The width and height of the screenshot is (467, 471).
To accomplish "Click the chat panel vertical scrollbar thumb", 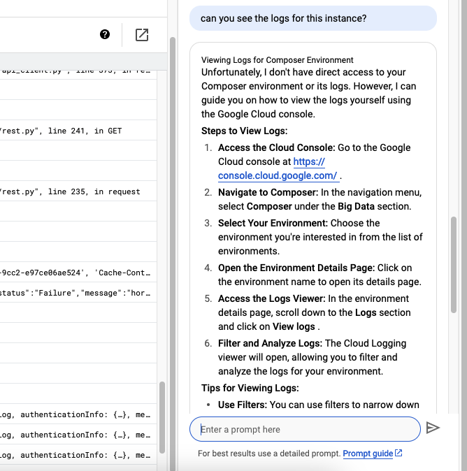I will (x=454, y=265).
